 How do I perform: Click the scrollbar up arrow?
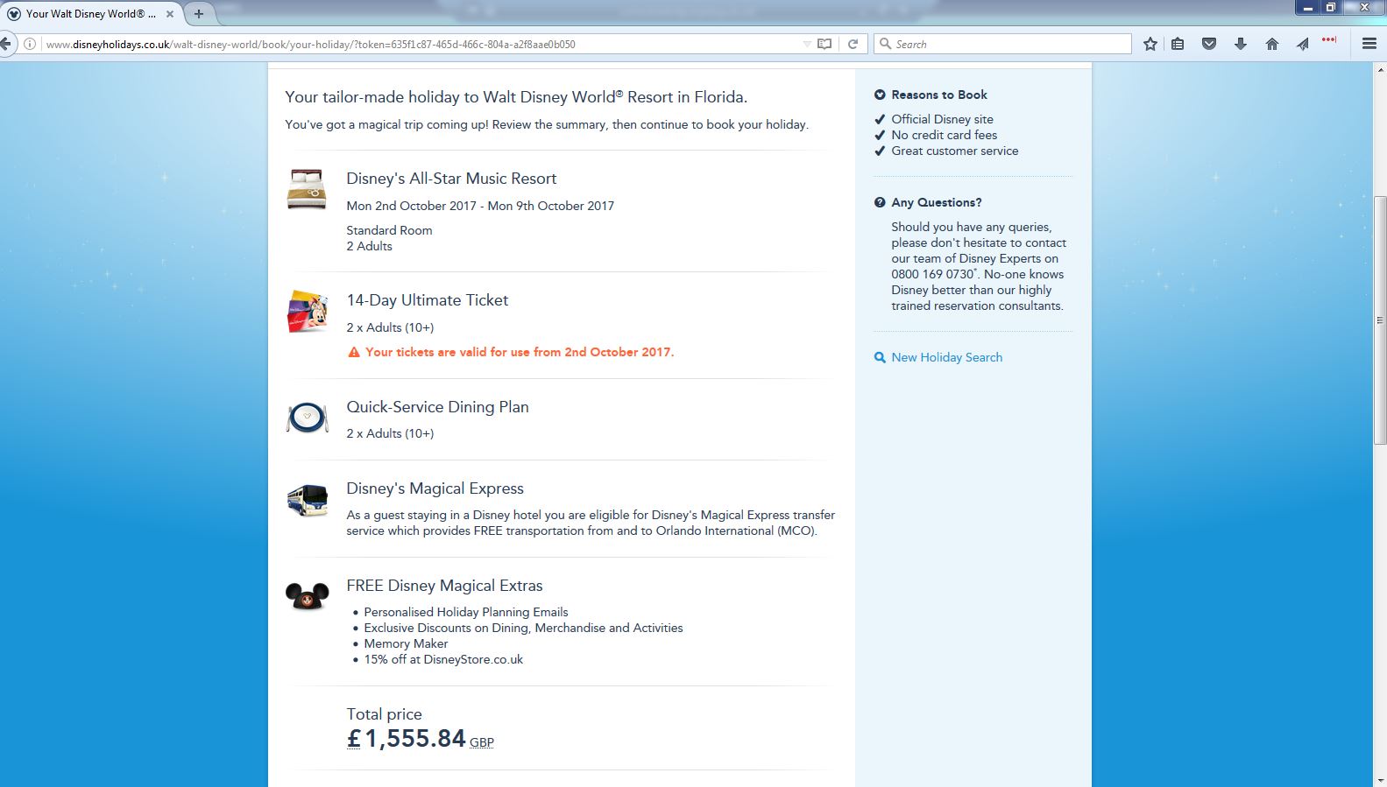click(1380, 68)
